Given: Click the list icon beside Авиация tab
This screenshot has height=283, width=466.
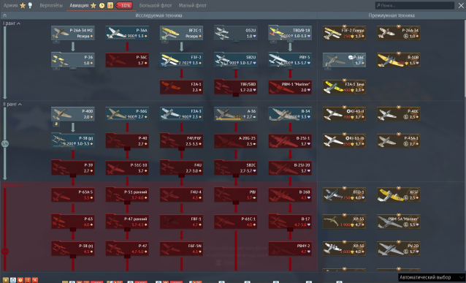Looking at the screenshot, I should pyautogui.click(x=110, y=5).
